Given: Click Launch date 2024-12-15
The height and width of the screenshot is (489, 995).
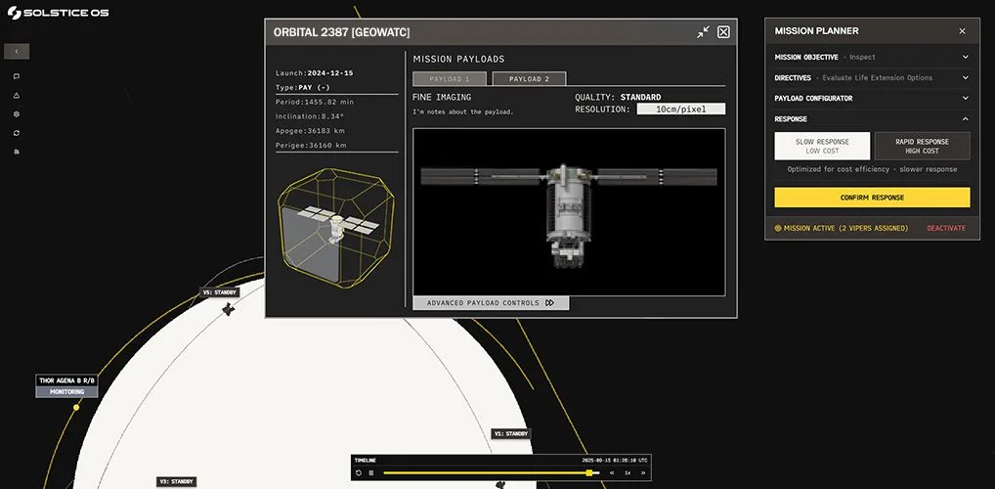Looking at the screenshot, I should [314, 73].
